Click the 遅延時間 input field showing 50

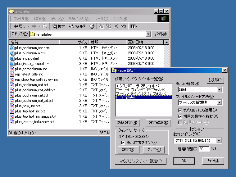(204, 149)
